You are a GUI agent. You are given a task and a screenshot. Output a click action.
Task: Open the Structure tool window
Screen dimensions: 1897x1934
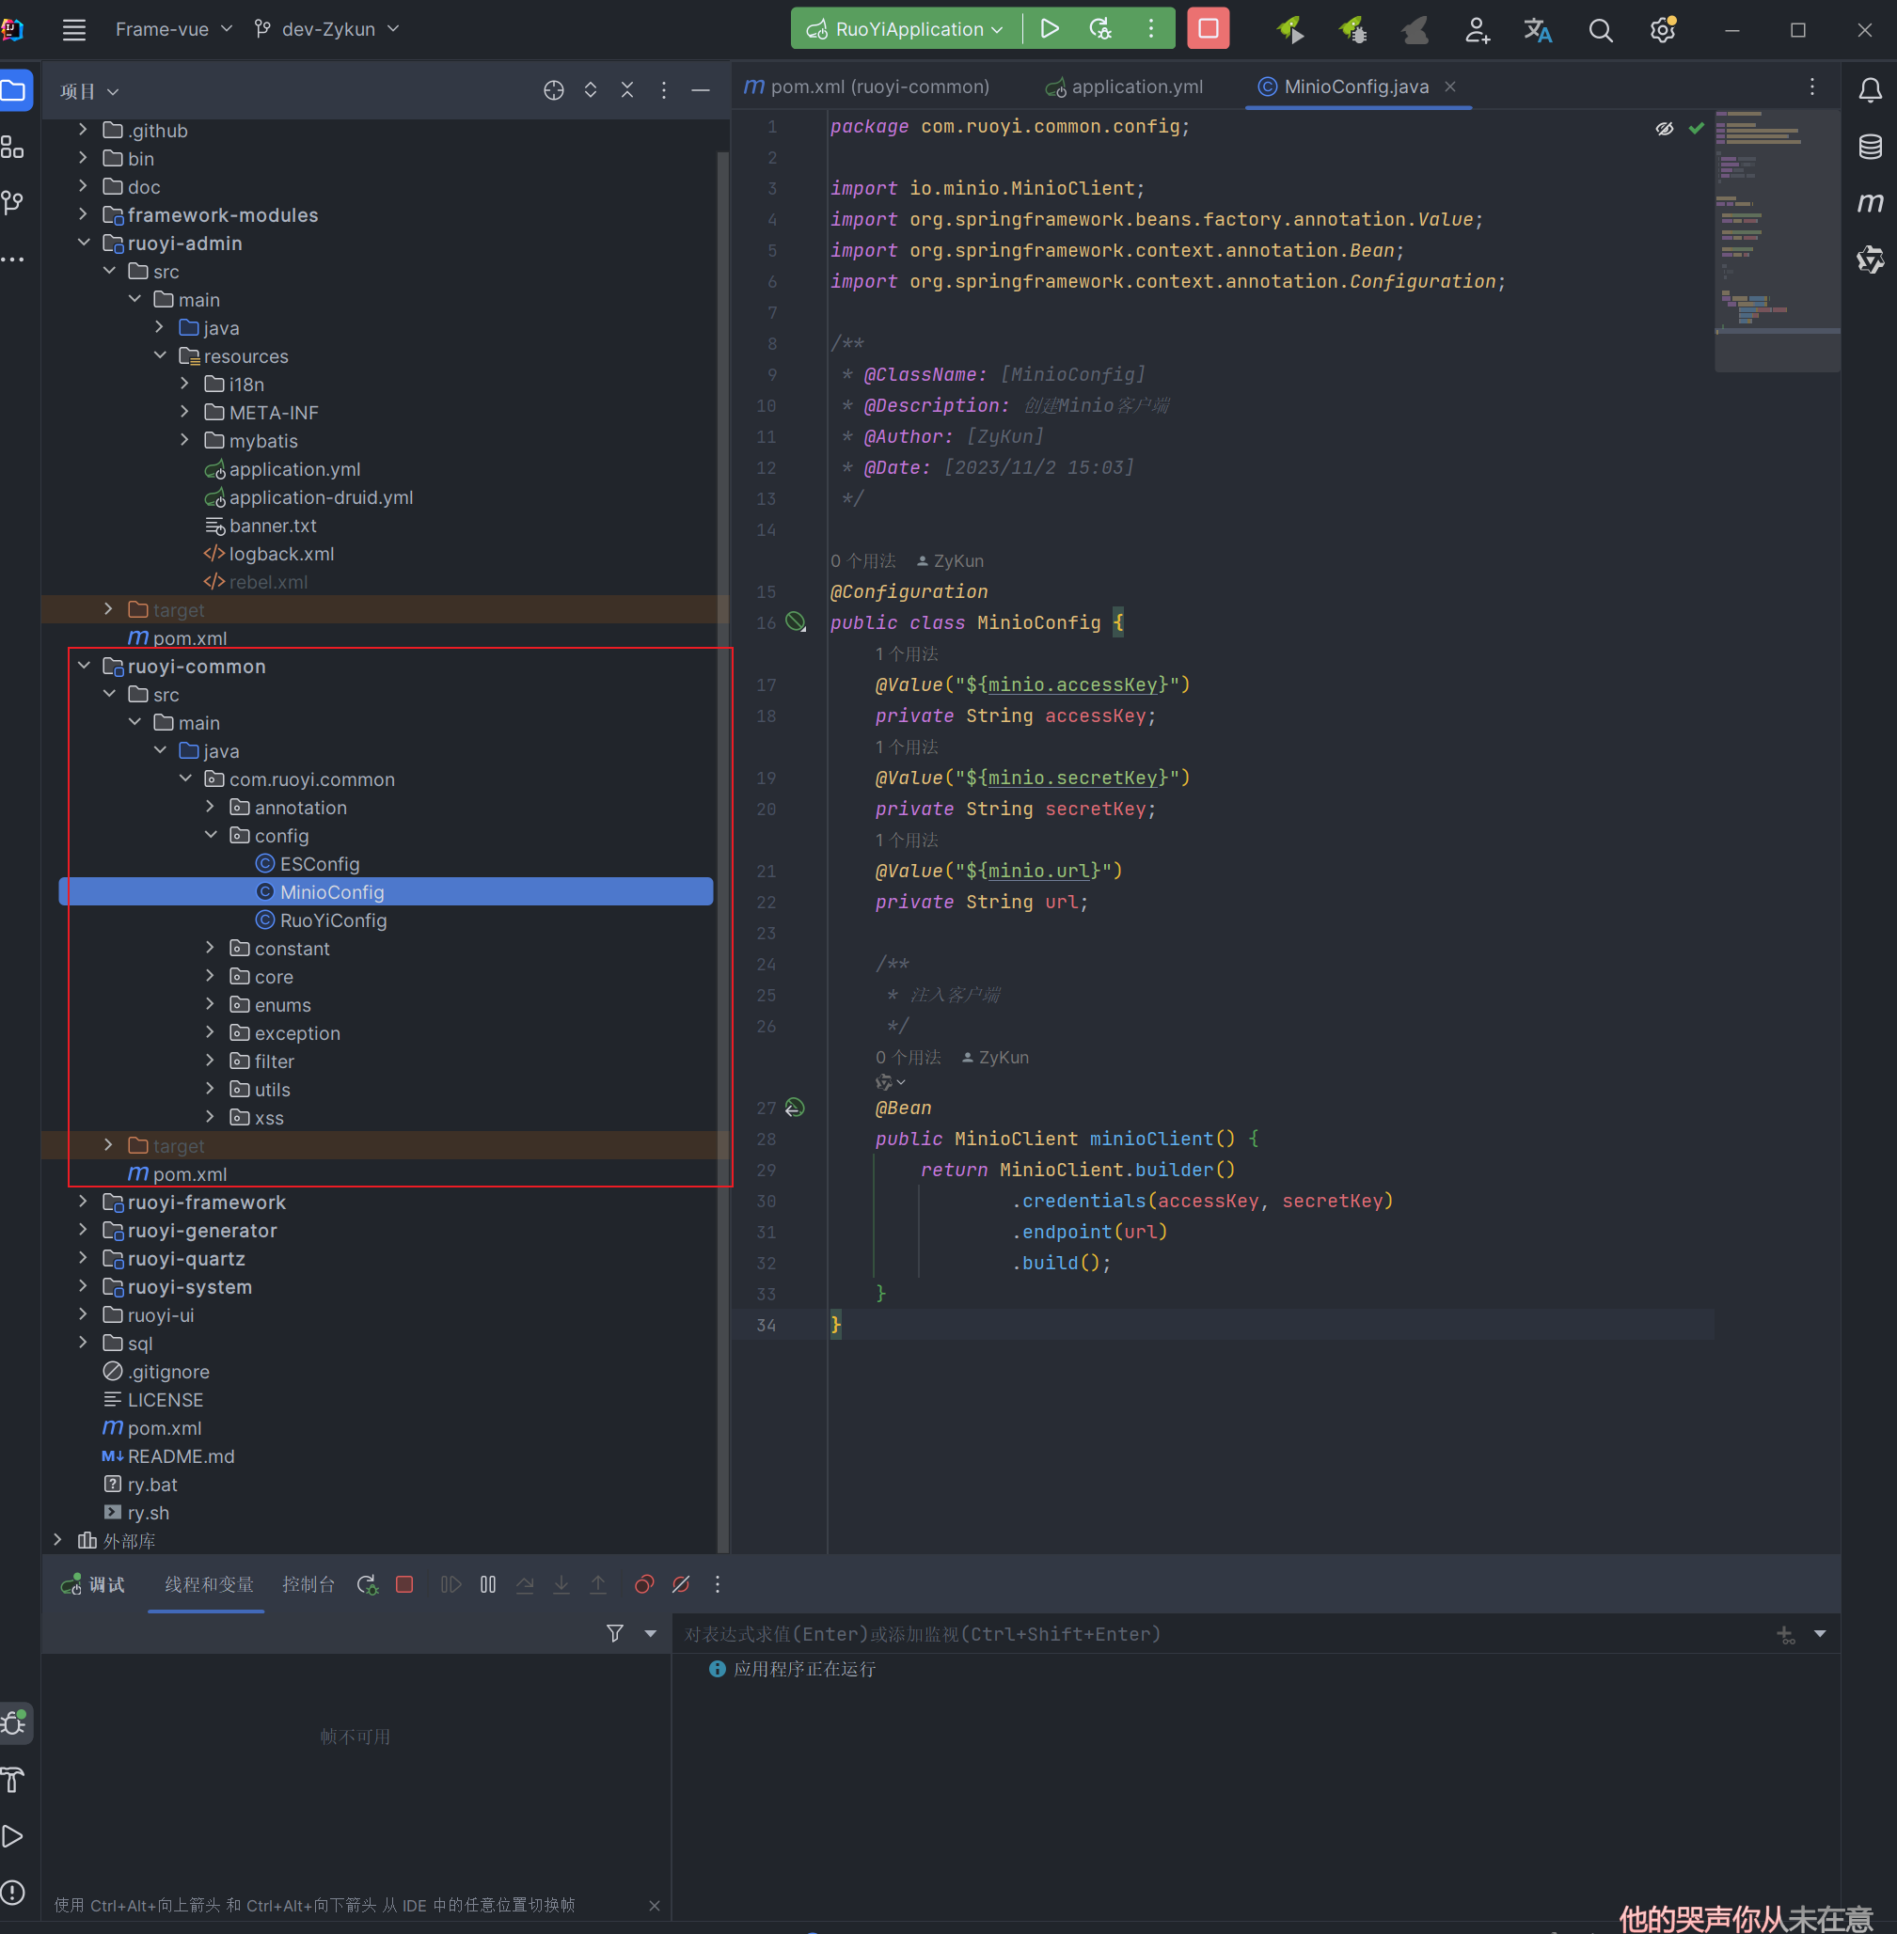[x=14, y=148]
